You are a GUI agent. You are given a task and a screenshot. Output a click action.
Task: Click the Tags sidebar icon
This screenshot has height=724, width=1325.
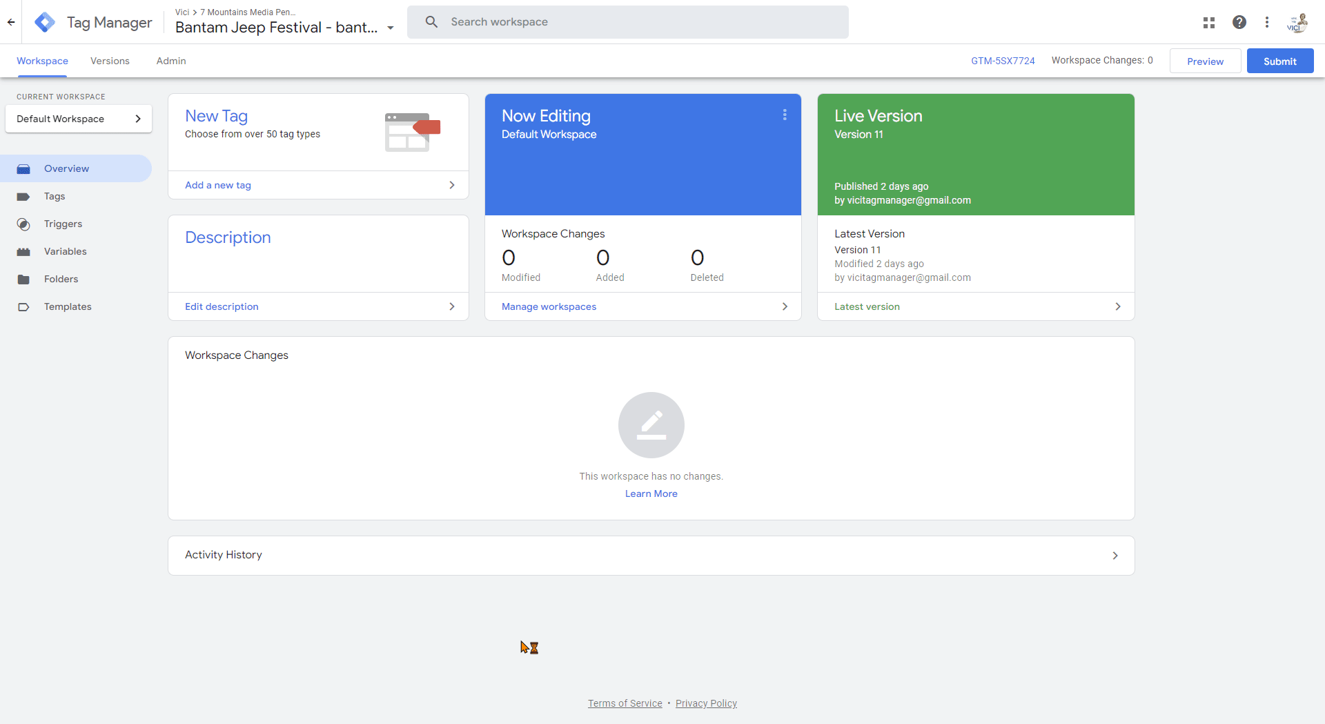click(x=23, y=197)
